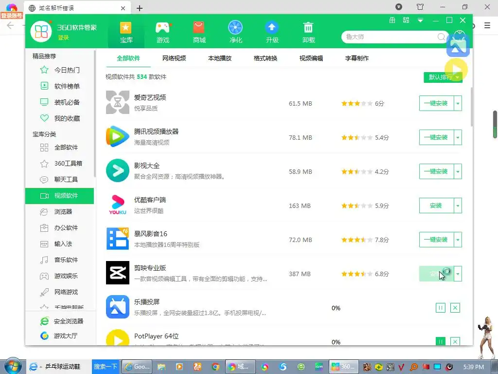Click the search magnifier icon
This screenshot has height=374, width=498.
click(x=441, y=37)
